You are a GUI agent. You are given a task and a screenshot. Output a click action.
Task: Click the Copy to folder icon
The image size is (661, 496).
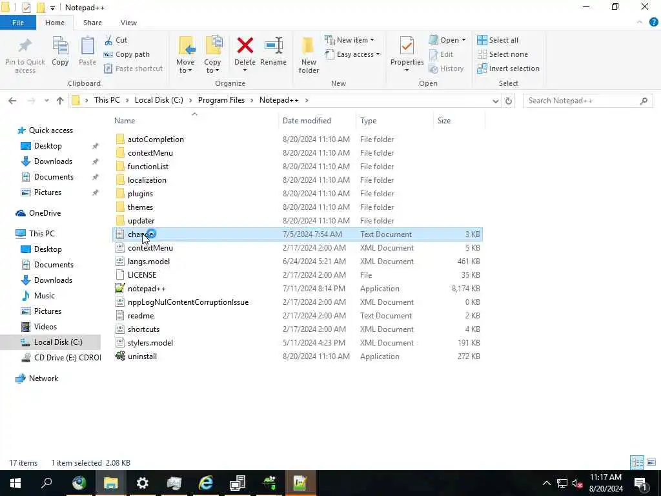tap(213, 46)
